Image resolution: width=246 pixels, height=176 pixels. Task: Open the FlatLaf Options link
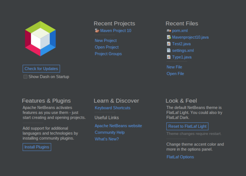180,157
